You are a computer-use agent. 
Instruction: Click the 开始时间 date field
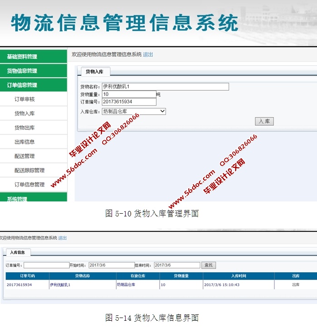click(x=111, y=265)
